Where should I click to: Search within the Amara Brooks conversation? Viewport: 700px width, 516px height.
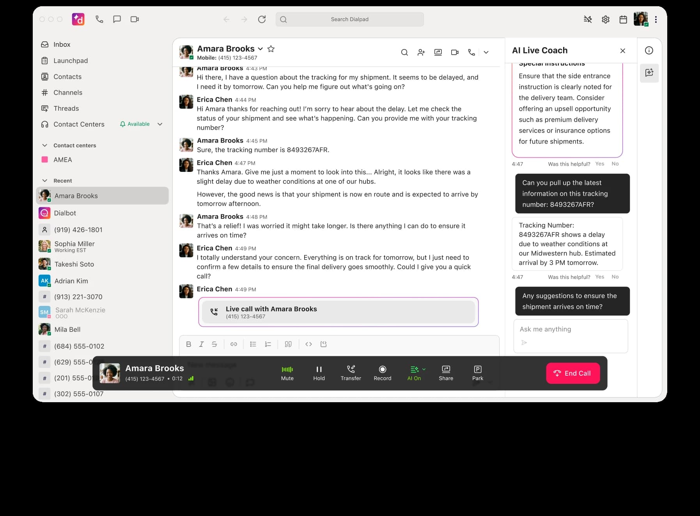(404, 52)
